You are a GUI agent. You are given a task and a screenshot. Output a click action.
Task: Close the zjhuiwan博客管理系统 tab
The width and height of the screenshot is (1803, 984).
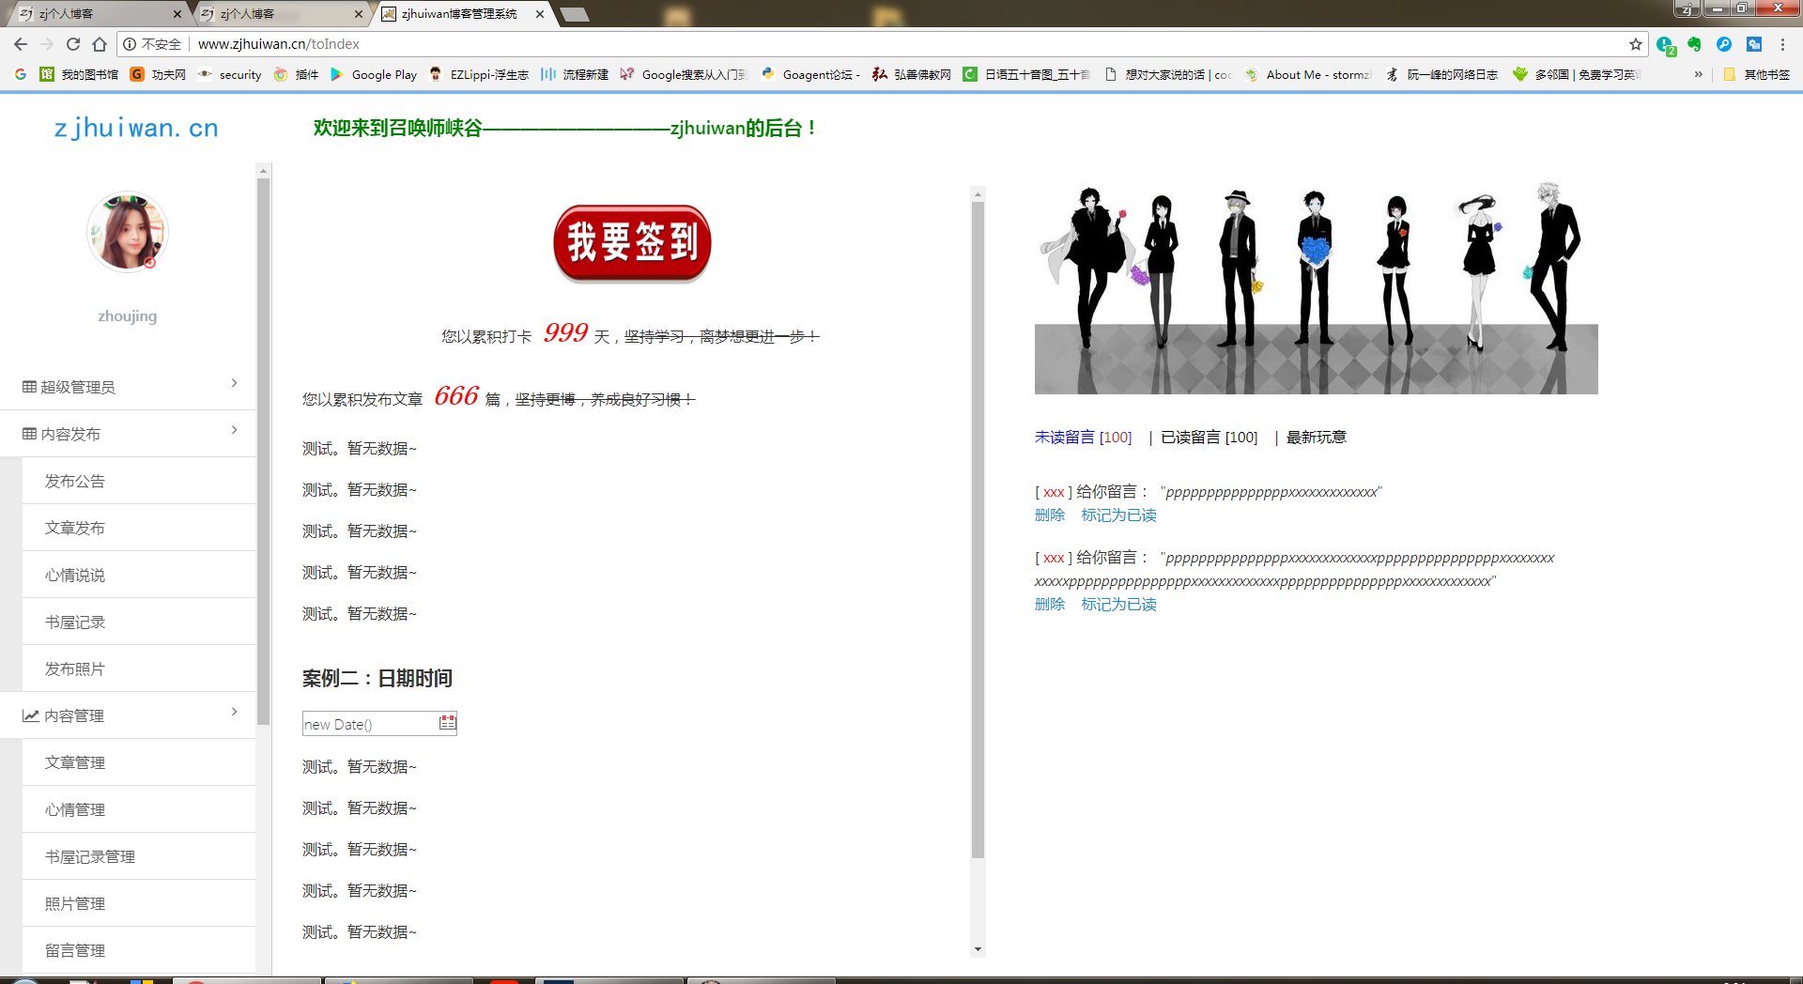click(x=539, y=14)
